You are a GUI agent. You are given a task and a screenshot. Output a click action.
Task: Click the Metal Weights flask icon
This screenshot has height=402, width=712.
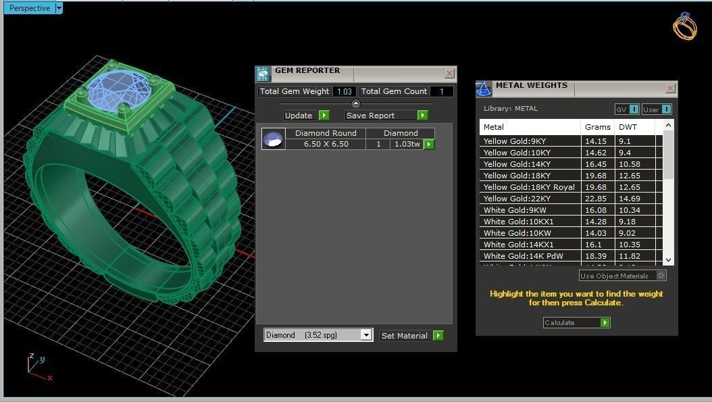coord(484,89)
